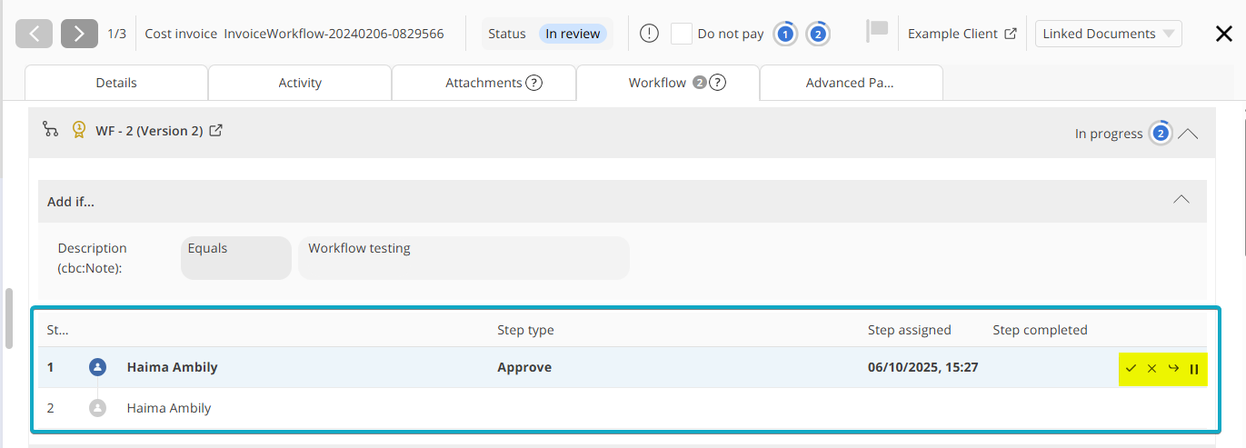The width and height of the screenshot is (1246, 448).
Task: Reject step 1 with the X icon
Action: point(1151,369)
